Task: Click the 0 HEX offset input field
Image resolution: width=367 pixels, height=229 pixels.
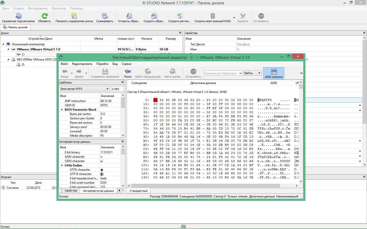Action: pos(117,89)
